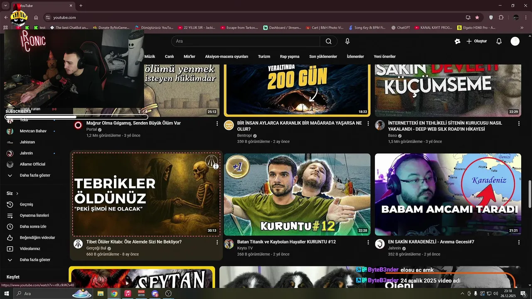Click the 200 GÜN cave video thumbnail
Screen dimensions: 532x299
pyautogui.click(x=297, y=91)
